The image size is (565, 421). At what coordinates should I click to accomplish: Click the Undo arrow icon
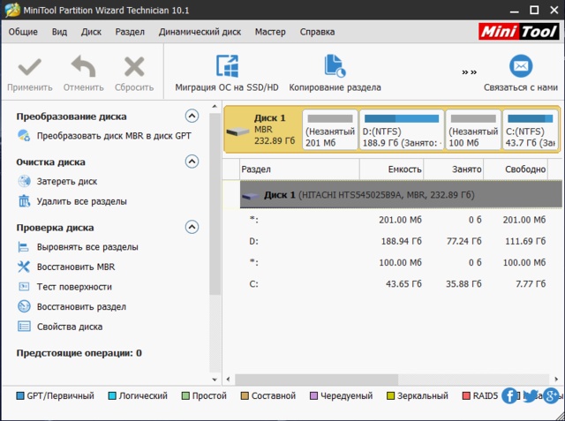click(x=83, y=67)
